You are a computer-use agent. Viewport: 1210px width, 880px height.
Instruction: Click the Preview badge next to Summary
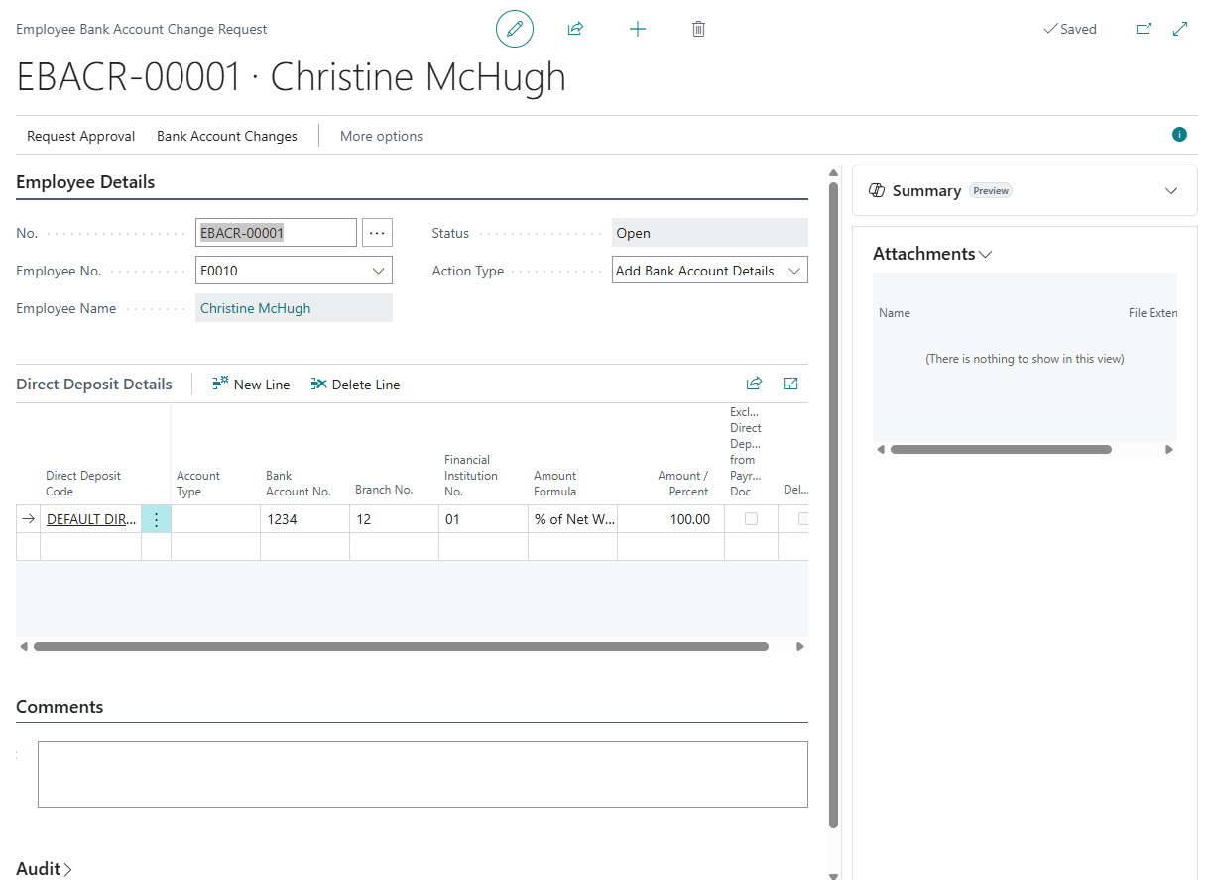[x=991, y=191]
